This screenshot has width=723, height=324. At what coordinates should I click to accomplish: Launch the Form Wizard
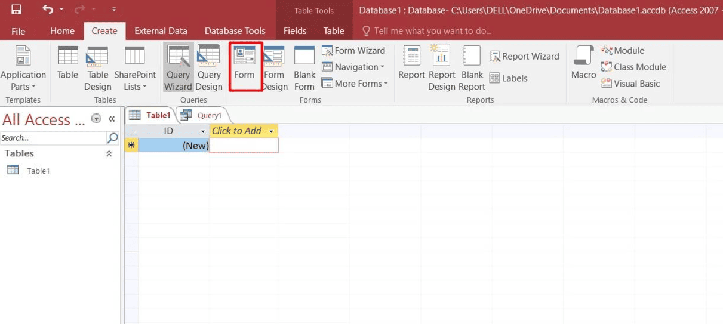point(353,51)
